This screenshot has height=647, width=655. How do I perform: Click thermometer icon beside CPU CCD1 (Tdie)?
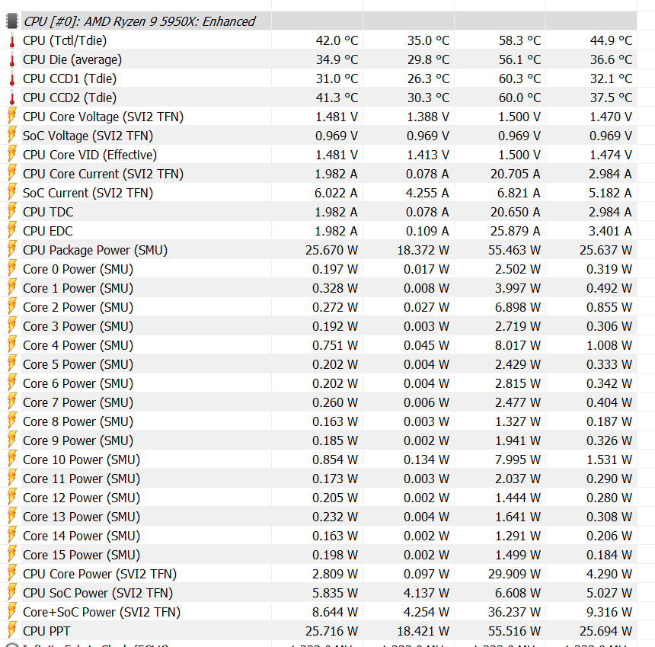coord(12,78)
